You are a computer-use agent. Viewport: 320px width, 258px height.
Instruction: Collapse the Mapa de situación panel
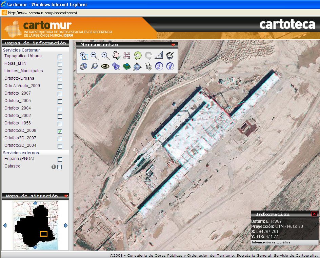66,196
